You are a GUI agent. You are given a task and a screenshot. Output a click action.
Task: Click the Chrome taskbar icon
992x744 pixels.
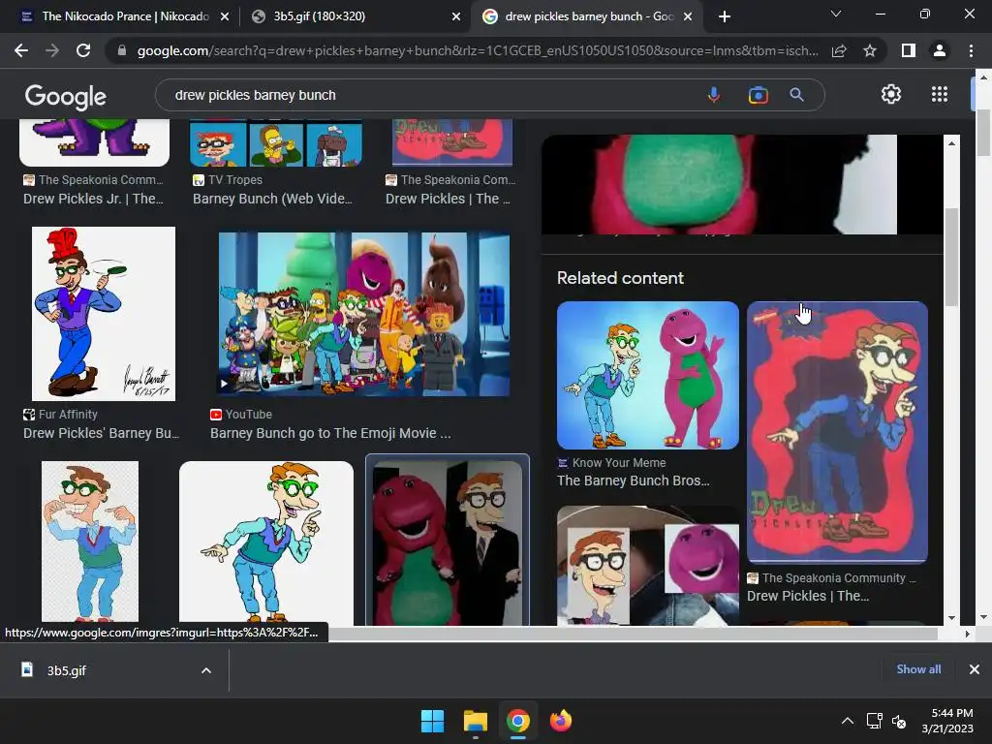pos(517,721)
